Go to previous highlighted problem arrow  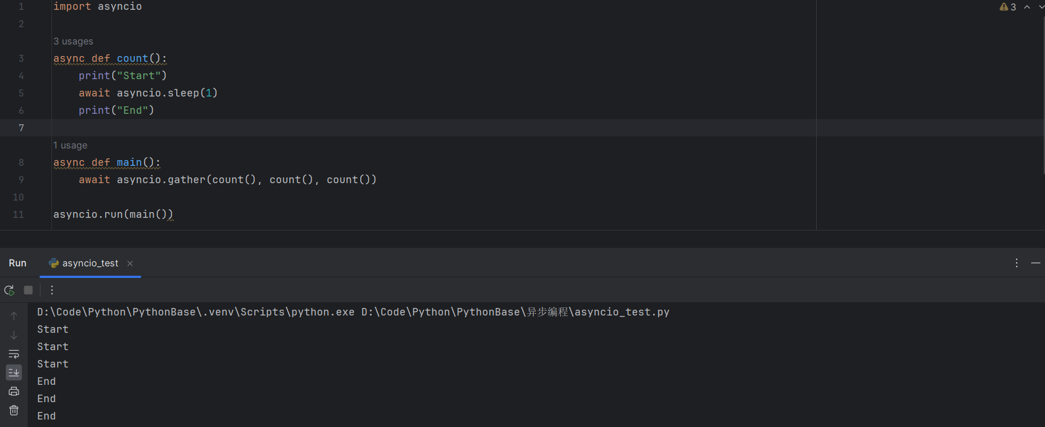[1027, 7]
